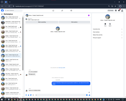Open the Monica conversation
The height and width of the screenshot is (101, 126).
(x=11, y=89)
